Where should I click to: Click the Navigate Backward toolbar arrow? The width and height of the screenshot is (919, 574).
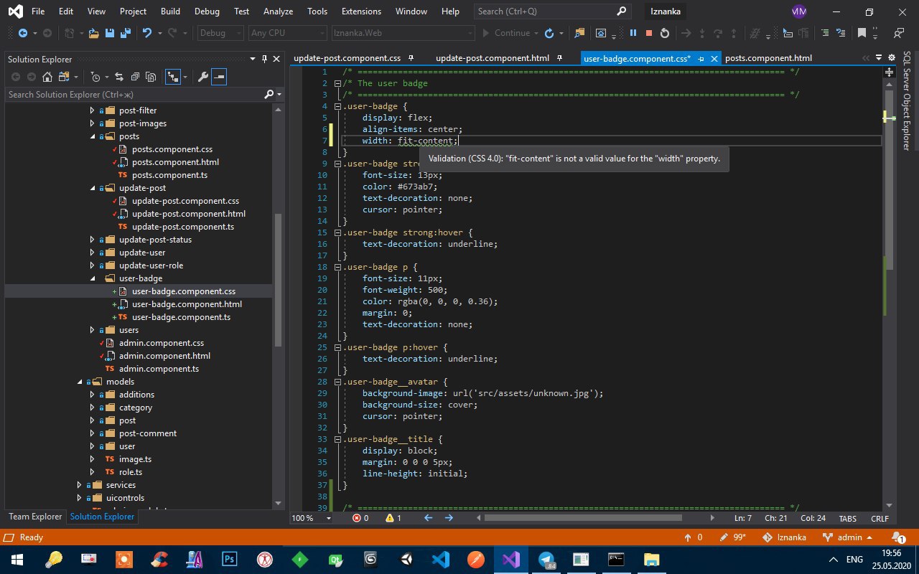coord(22,33)
